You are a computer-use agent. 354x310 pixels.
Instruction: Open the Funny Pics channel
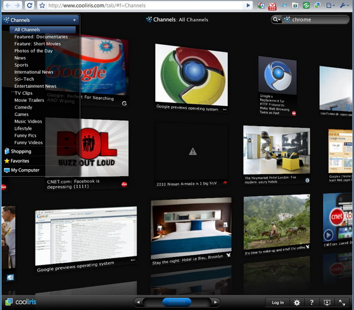click(25, 136)
